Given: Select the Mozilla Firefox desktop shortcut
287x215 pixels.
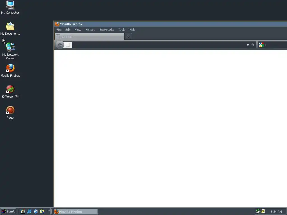Looking at the screenshot, I should 10,71.
